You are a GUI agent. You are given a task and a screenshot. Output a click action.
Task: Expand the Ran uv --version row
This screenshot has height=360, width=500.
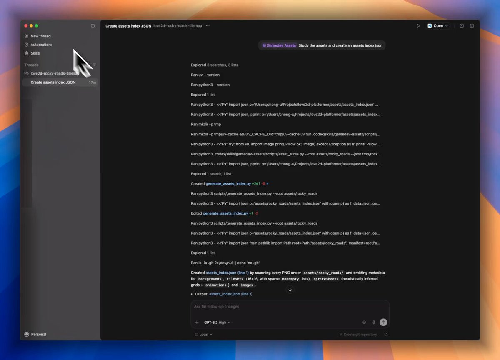pyautogui.click(x=205, y=75)
